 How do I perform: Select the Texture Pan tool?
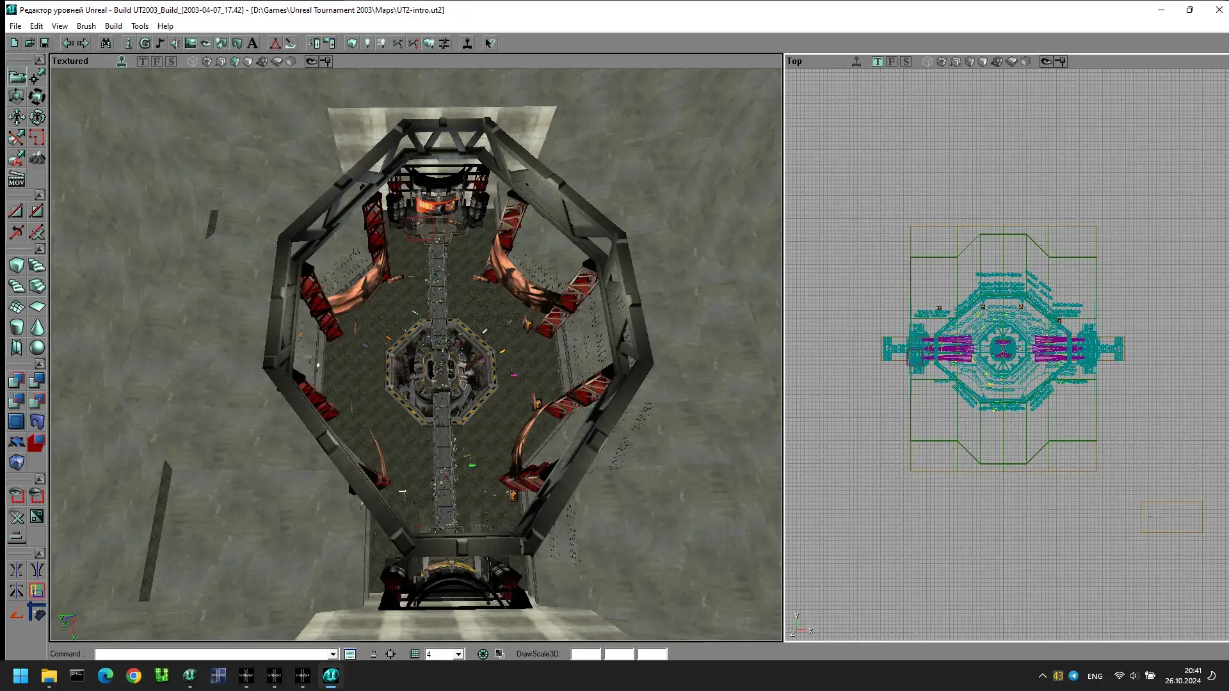click(x=17, y=118)
